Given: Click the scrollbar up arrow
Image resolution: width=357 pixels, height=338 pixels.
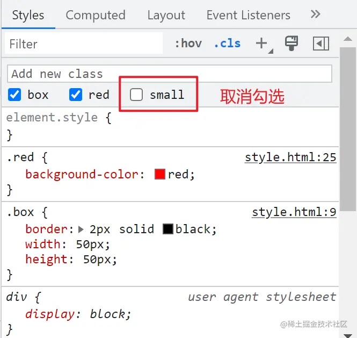Looking at the screenshot, I should (348, 39).
